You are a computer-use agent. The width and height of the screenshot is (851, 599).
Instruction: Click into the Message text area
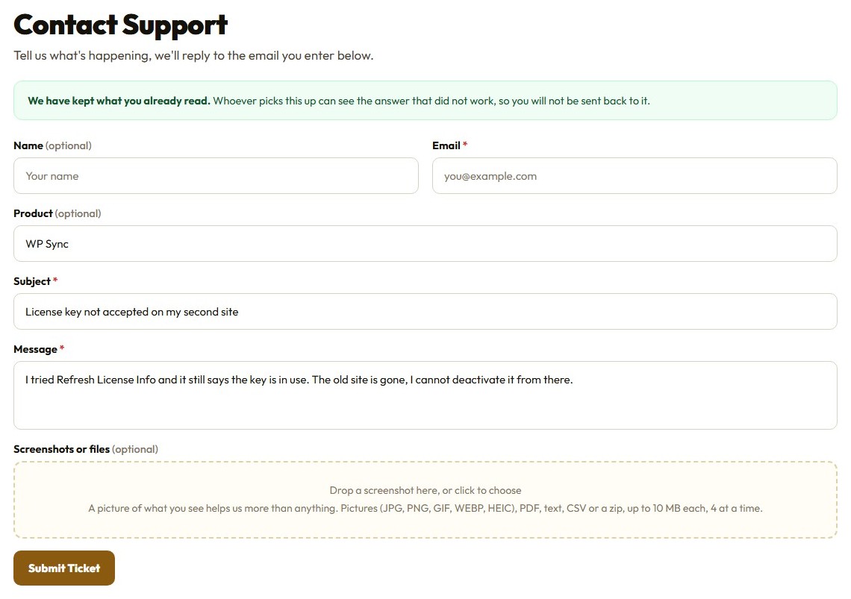425,395
